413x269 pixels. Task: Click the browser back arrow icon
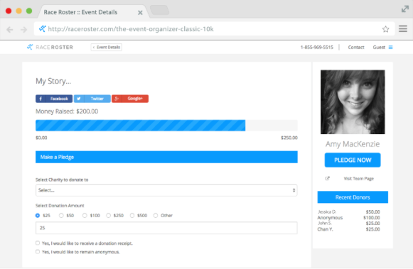pyautogui.click(x=10, y=29)
